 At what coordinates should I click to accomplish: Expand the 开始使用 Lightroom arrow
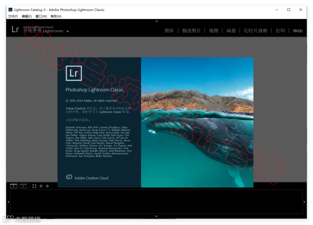pos(68,31)
